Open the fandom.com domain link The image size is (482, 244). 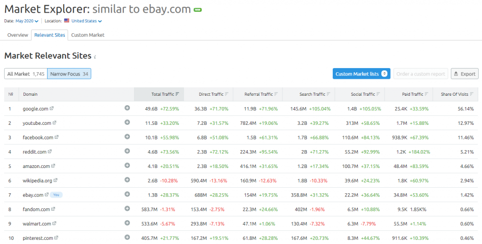tap(36, 209)
